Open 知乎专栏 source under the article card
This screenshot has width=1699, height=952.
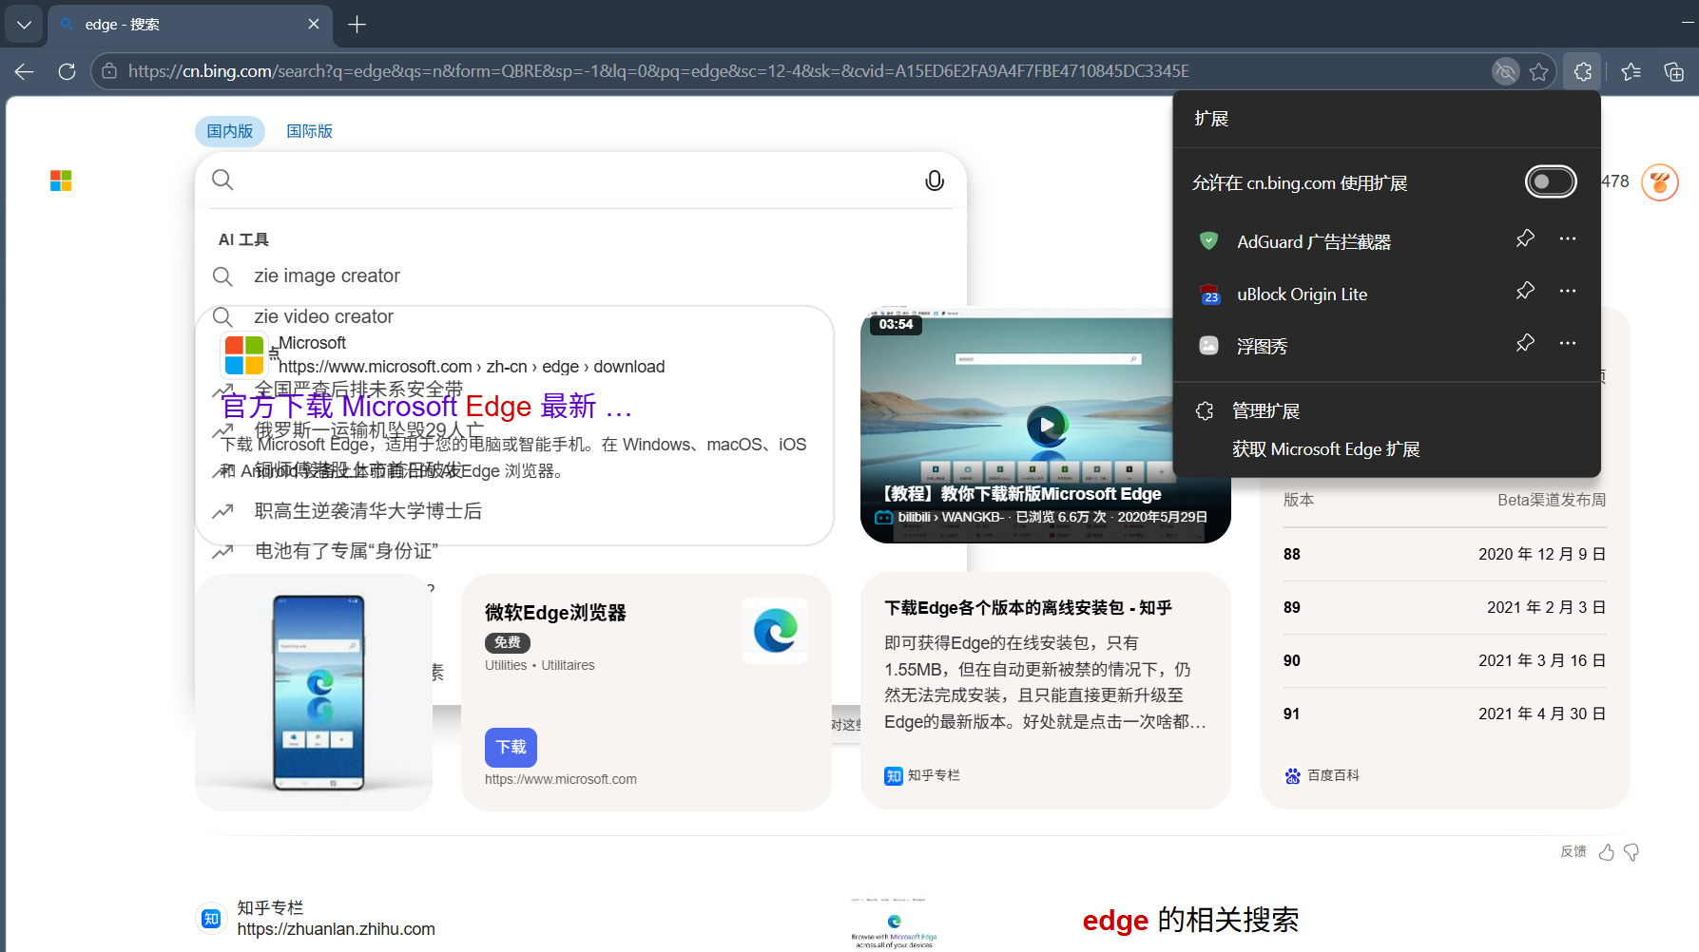tap(922, 775)
